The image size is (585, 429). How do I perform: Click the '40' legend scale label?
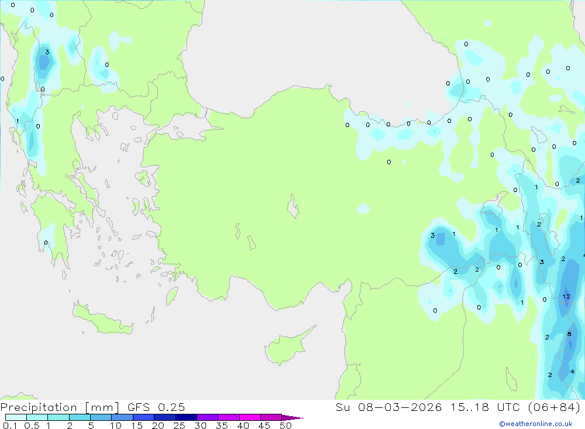coord(243,425)
